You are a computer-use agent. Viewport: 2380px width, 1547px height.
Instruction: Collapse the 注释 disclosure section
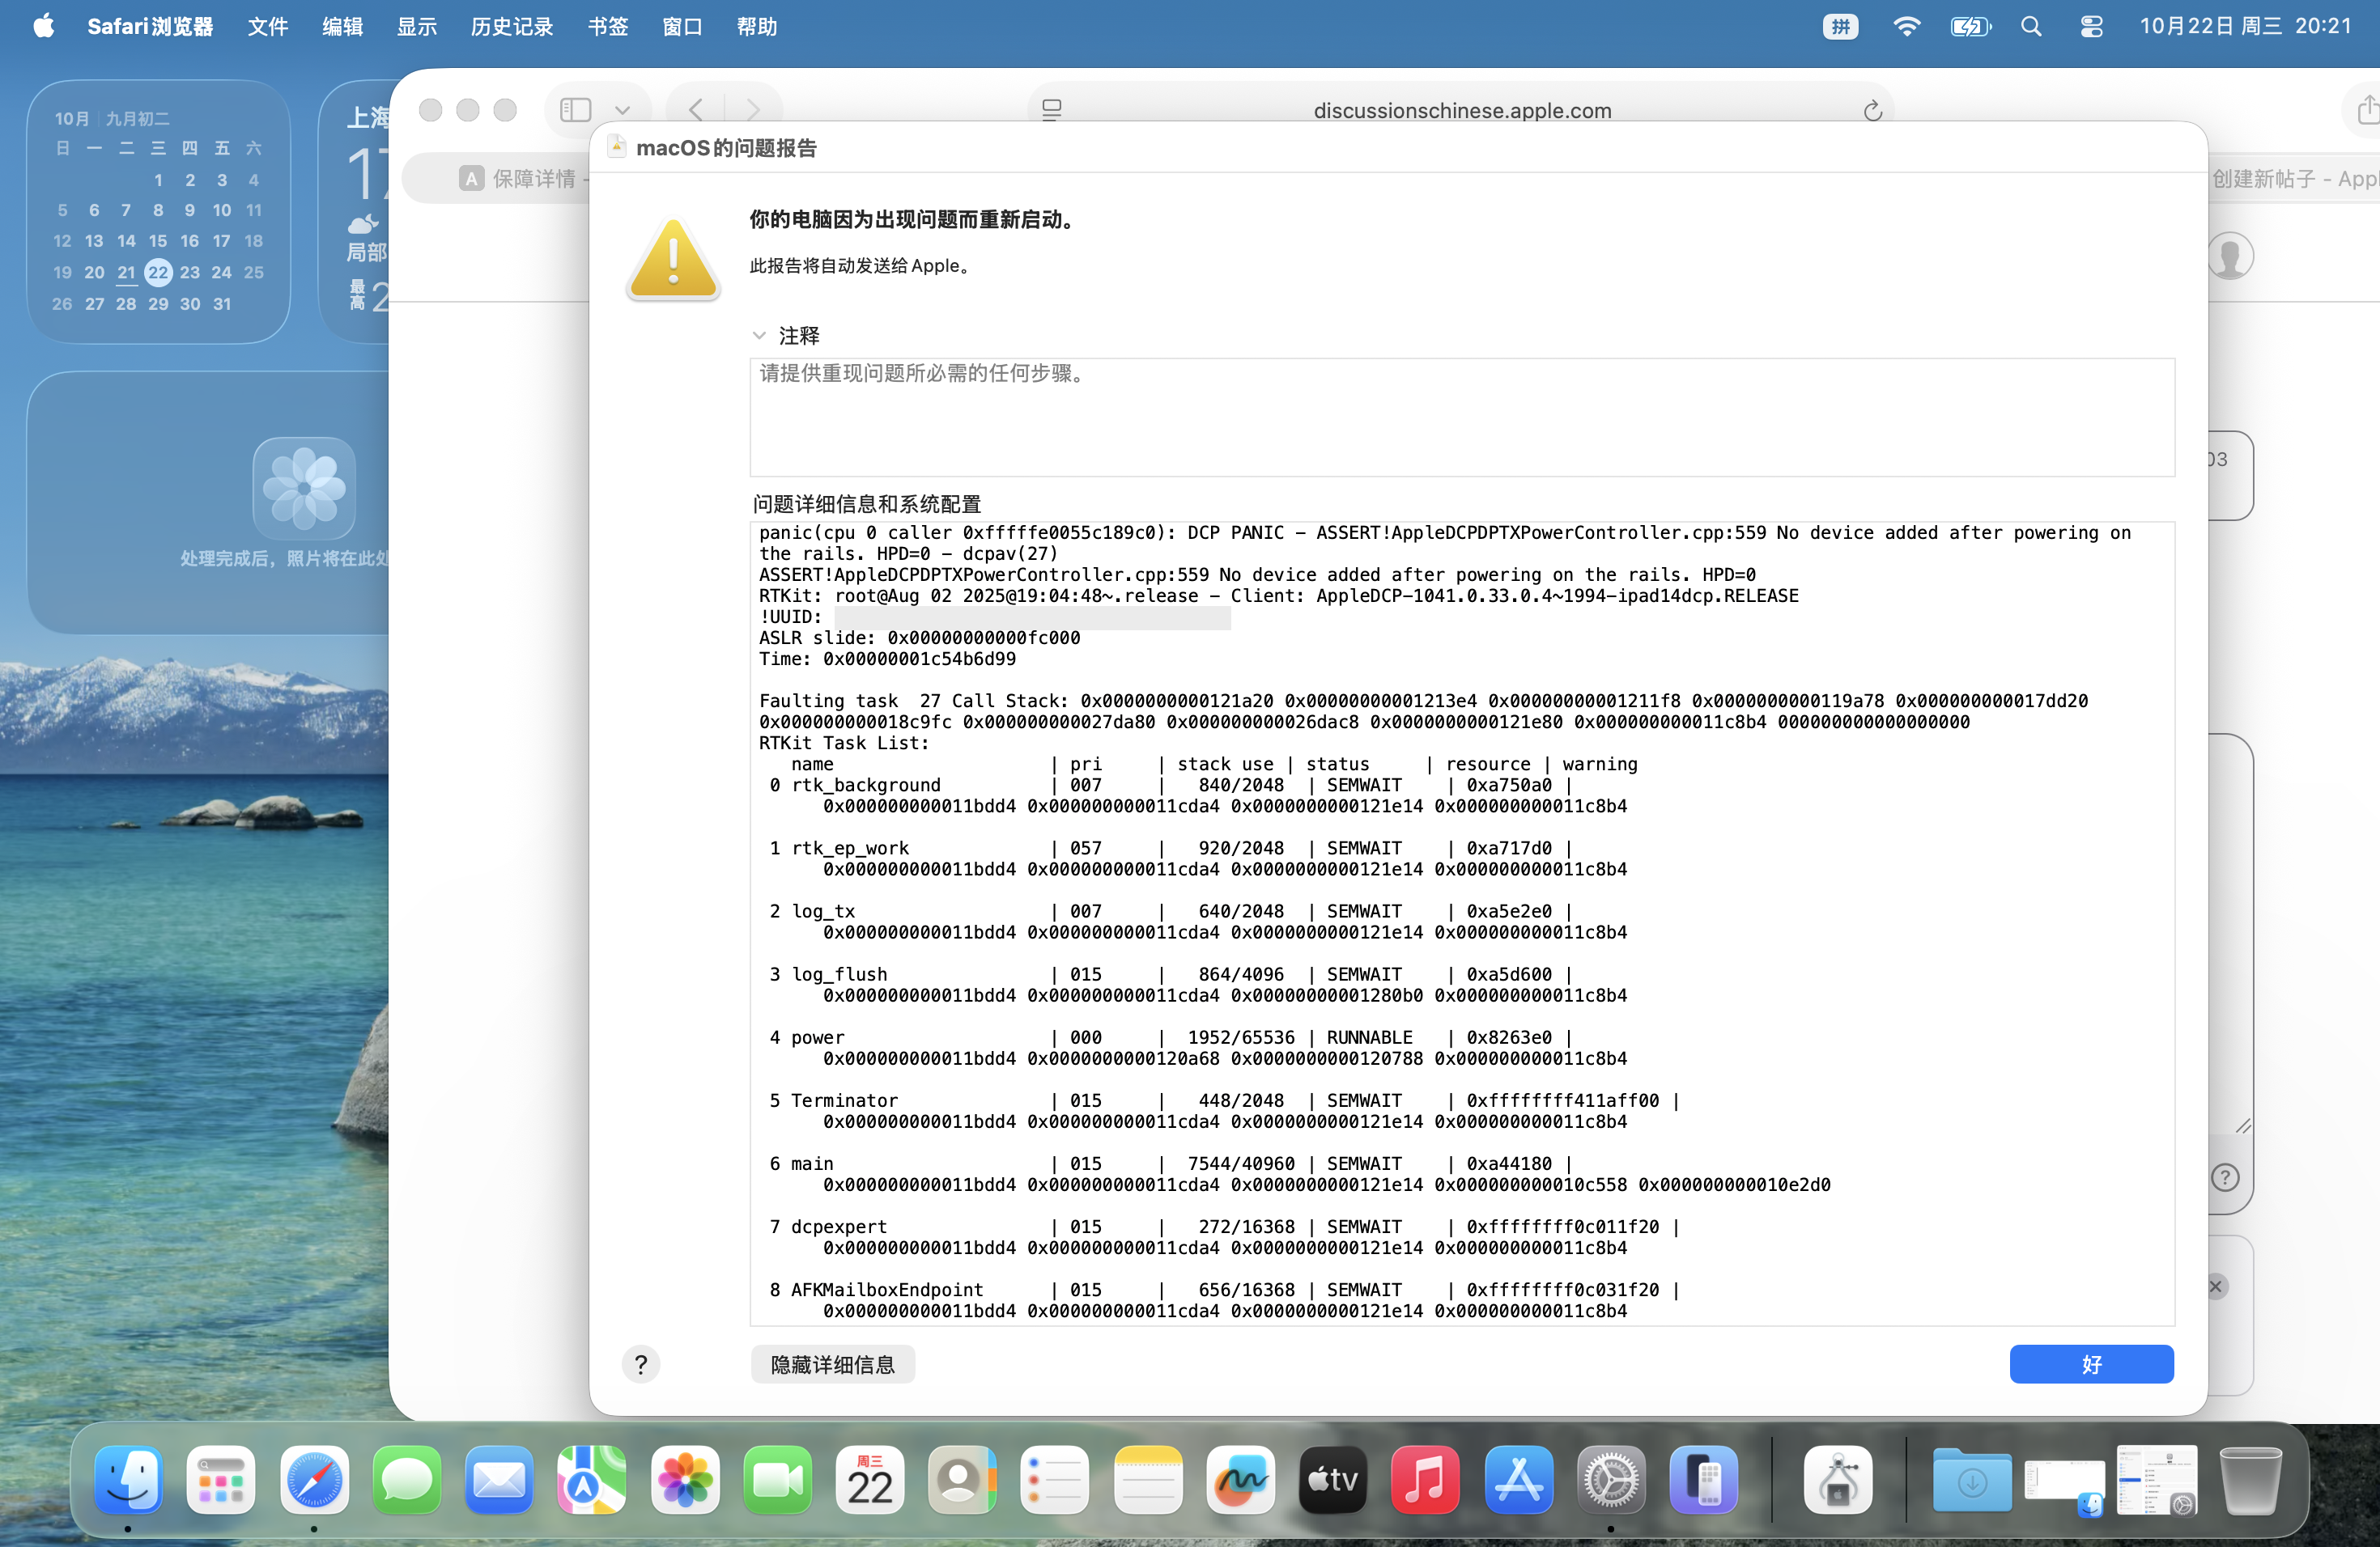point(759,336)
